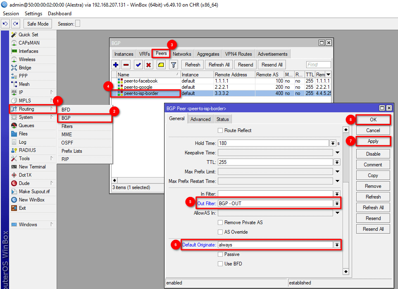
Task: Expand the Max Prefix Restart Time field
Action: (337, 181)
